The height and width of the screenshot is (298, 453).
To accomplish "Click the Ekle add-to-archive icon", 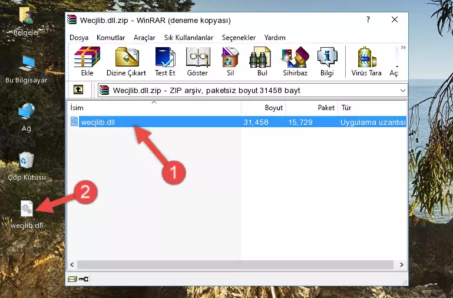I will tap(87, 57).
